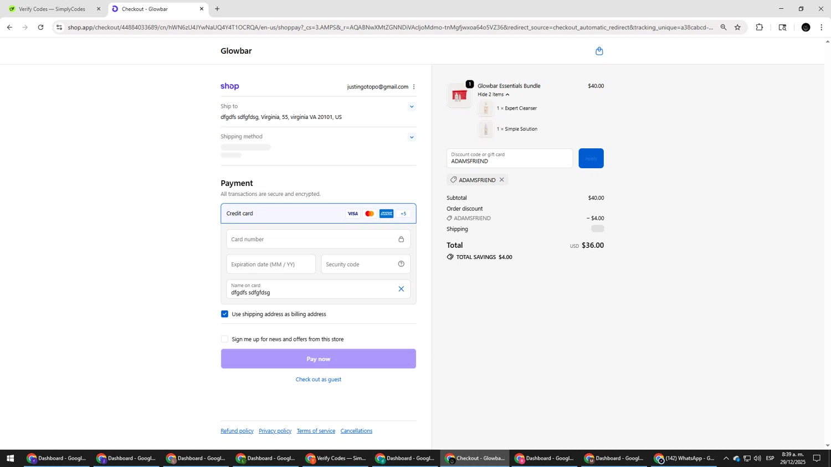The width and height of the screenshot is (831, 467).
Task: Collapse bundle with Hide 2 items
Action: pyautogui.click(x=493, y=95)
